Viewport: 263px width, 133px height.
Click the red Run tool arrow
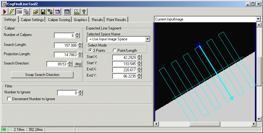pos(5,12)
